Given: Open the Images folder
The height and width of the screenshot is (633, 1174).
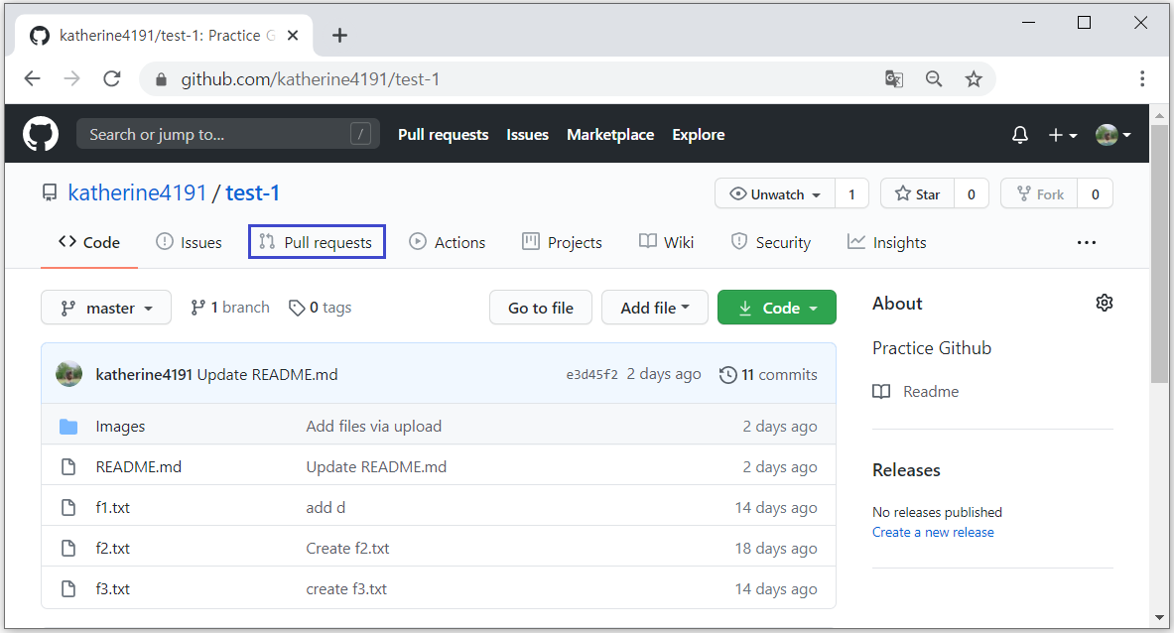Looking at the screenshot, I should (120, 427).
